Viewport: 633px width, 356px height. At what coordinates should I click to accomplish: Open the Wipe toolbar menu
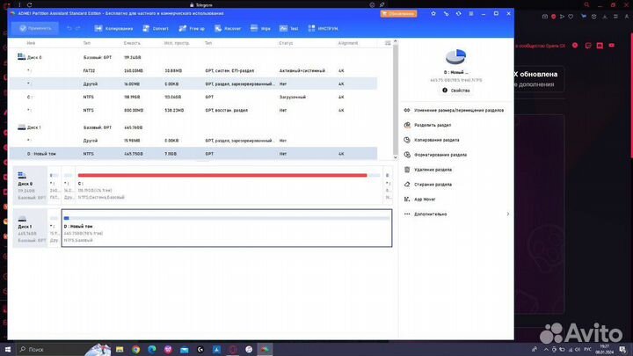tap(260, 28)
